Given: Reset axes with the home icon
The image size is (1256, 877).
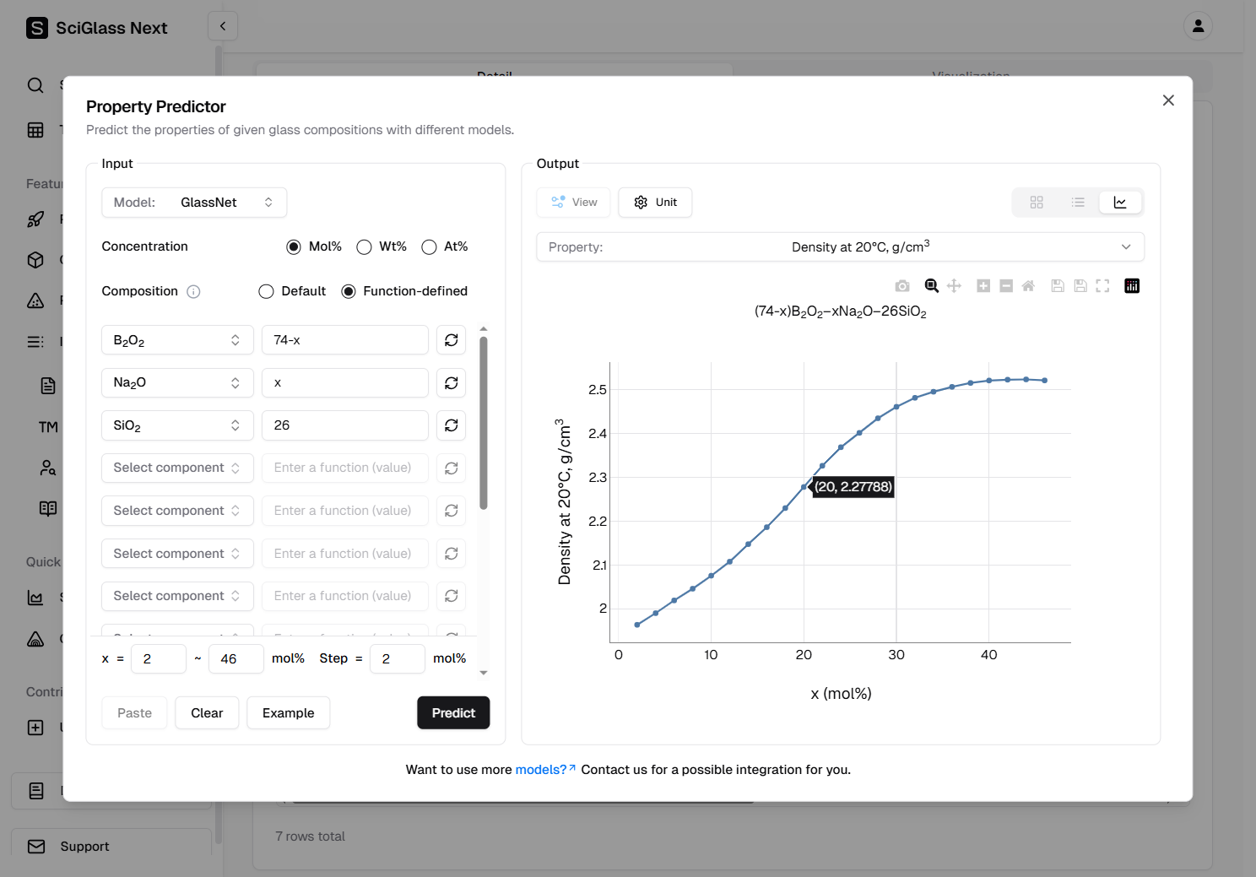Looking at the screenshot, I should coord(1028,286).
